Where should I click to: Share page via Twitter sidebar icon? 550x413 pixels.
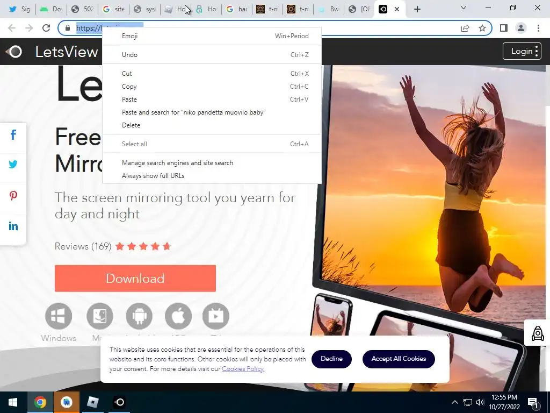coord(13,165)
